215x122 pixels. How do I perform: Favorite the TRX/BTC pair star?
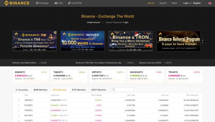click(18, 111)
